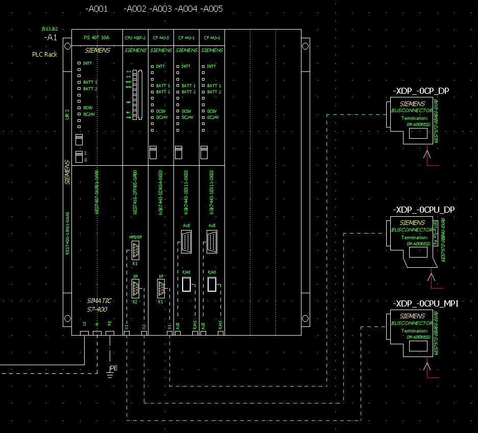This screenshot has height=433, width=478.
Task: Select the bottom-left rack mounting hole
Action: click(67, 318)
